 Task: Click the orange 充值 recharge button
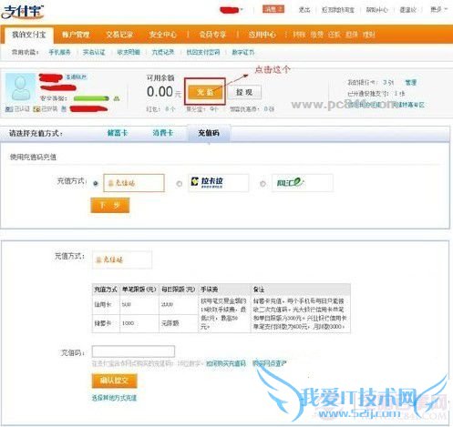coord(205,92)
